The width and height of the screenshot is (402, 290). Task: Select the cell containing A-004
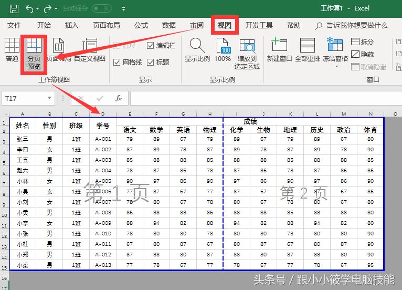pyautogui.click(x=103, y=170)
